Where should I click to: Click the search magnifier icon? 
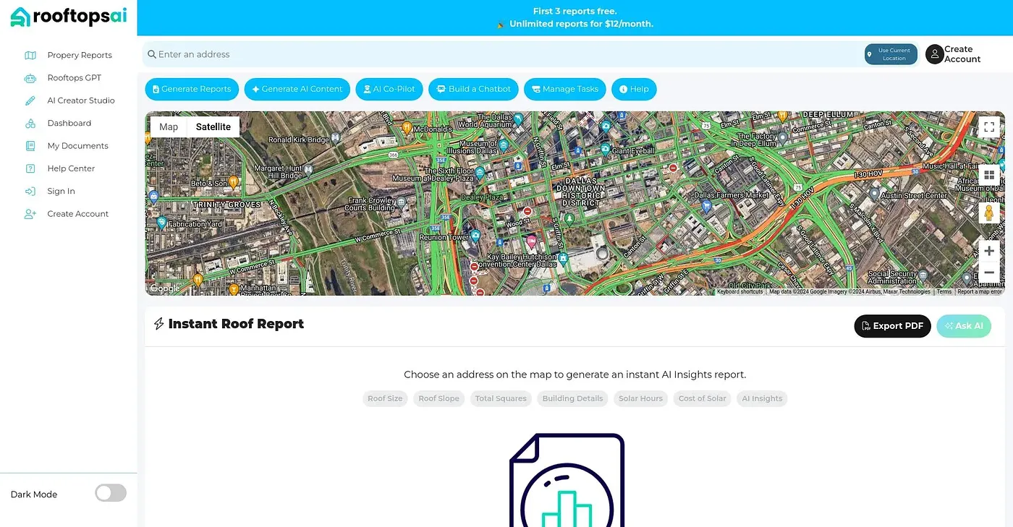click(x=152, y=54)
